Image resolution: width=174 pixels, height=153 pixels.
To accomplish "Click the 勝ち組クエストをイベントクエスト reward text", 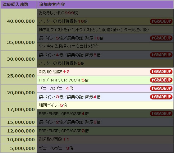I will point(94,30).
